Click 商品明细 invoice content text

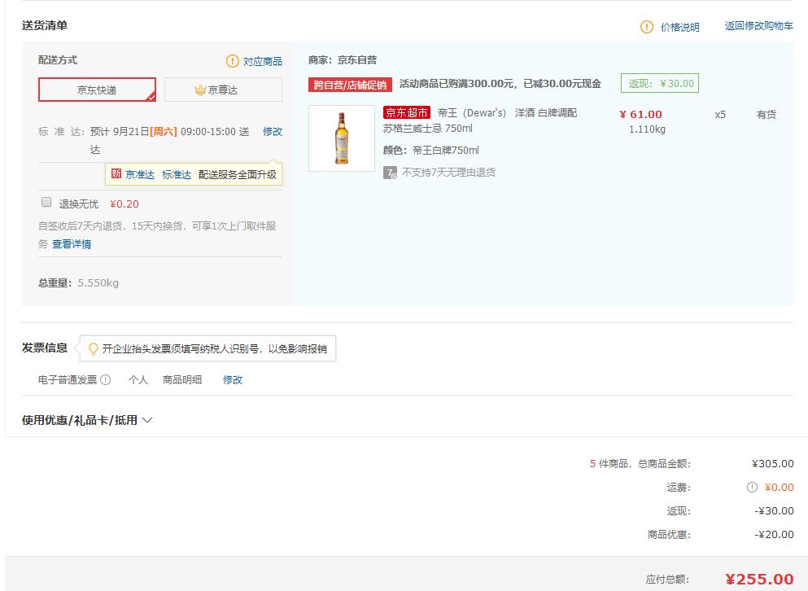click(x=182, y=380)
